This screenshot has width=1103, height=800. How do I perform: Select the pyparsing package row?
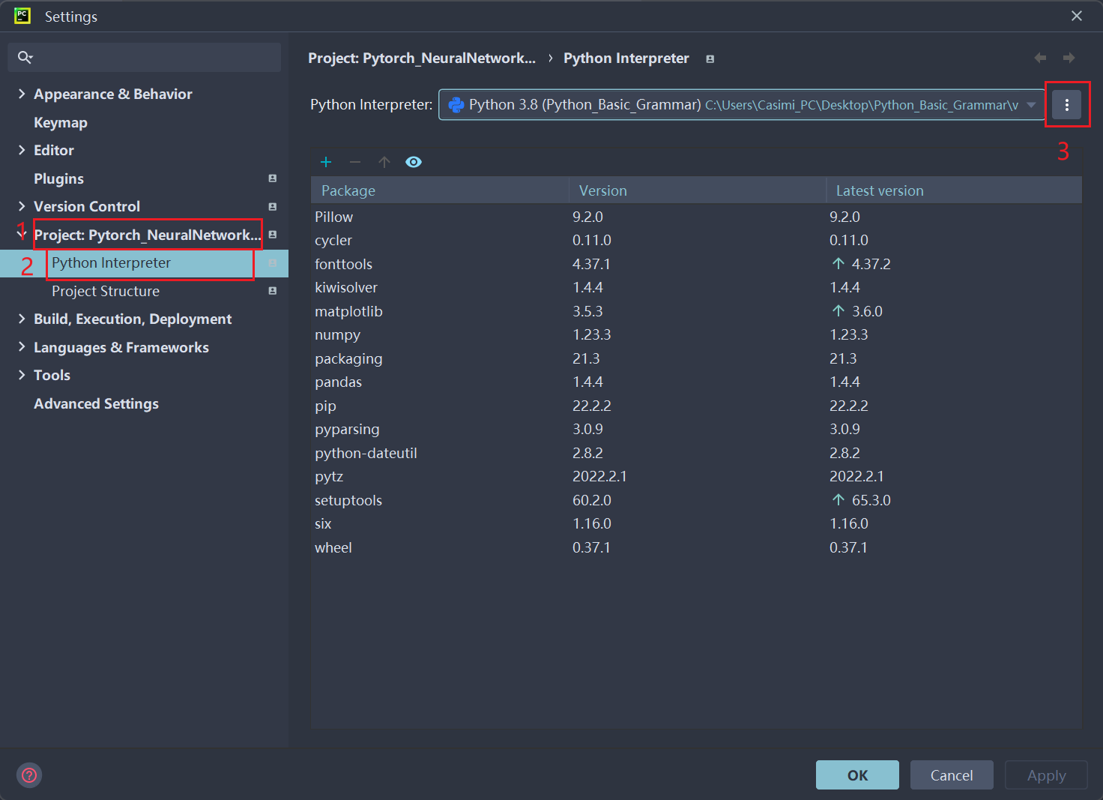tap(696, 429)
